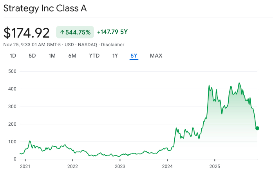Image resolution: width=273 pixels, height=177 pixels.
Task: Open the Disclaimer link
Action: (x=112, y=45)
